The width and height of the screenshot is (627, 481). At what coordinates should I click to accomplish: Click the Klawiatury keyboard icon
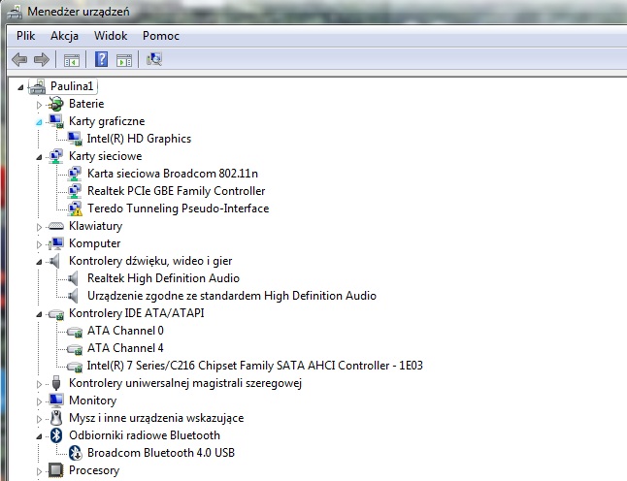click(55, 226)
